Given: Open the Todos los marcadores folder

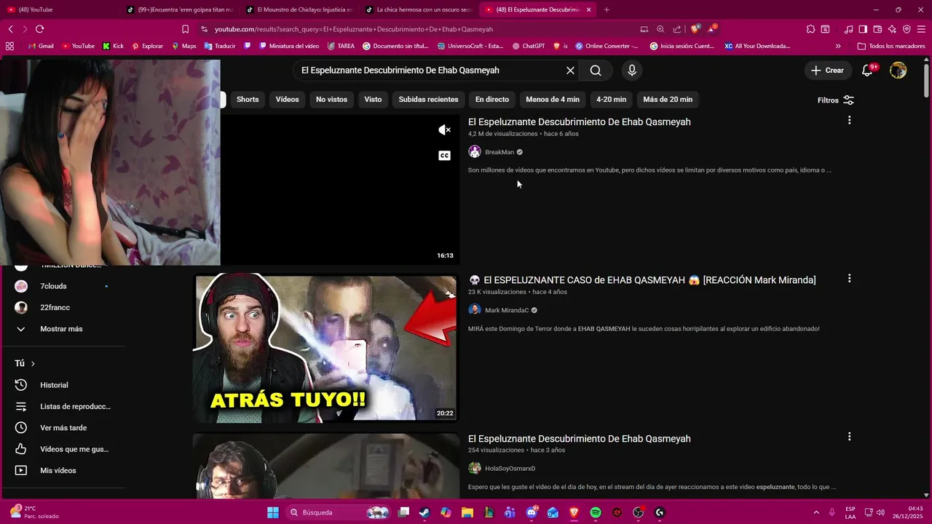Looking at the screenshot, I should click(890, 46).
